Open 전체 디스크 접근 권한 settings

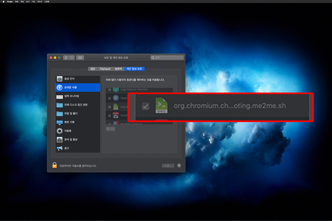60,105
